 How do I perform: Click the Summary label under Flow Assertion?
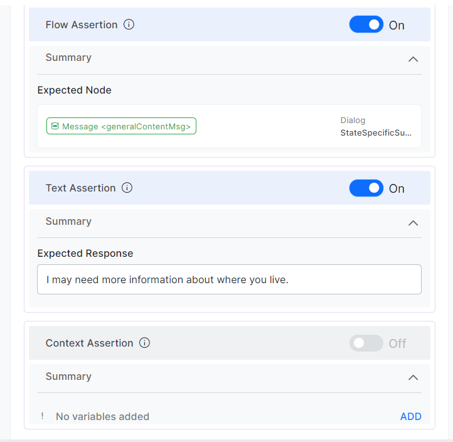[68, 58]
